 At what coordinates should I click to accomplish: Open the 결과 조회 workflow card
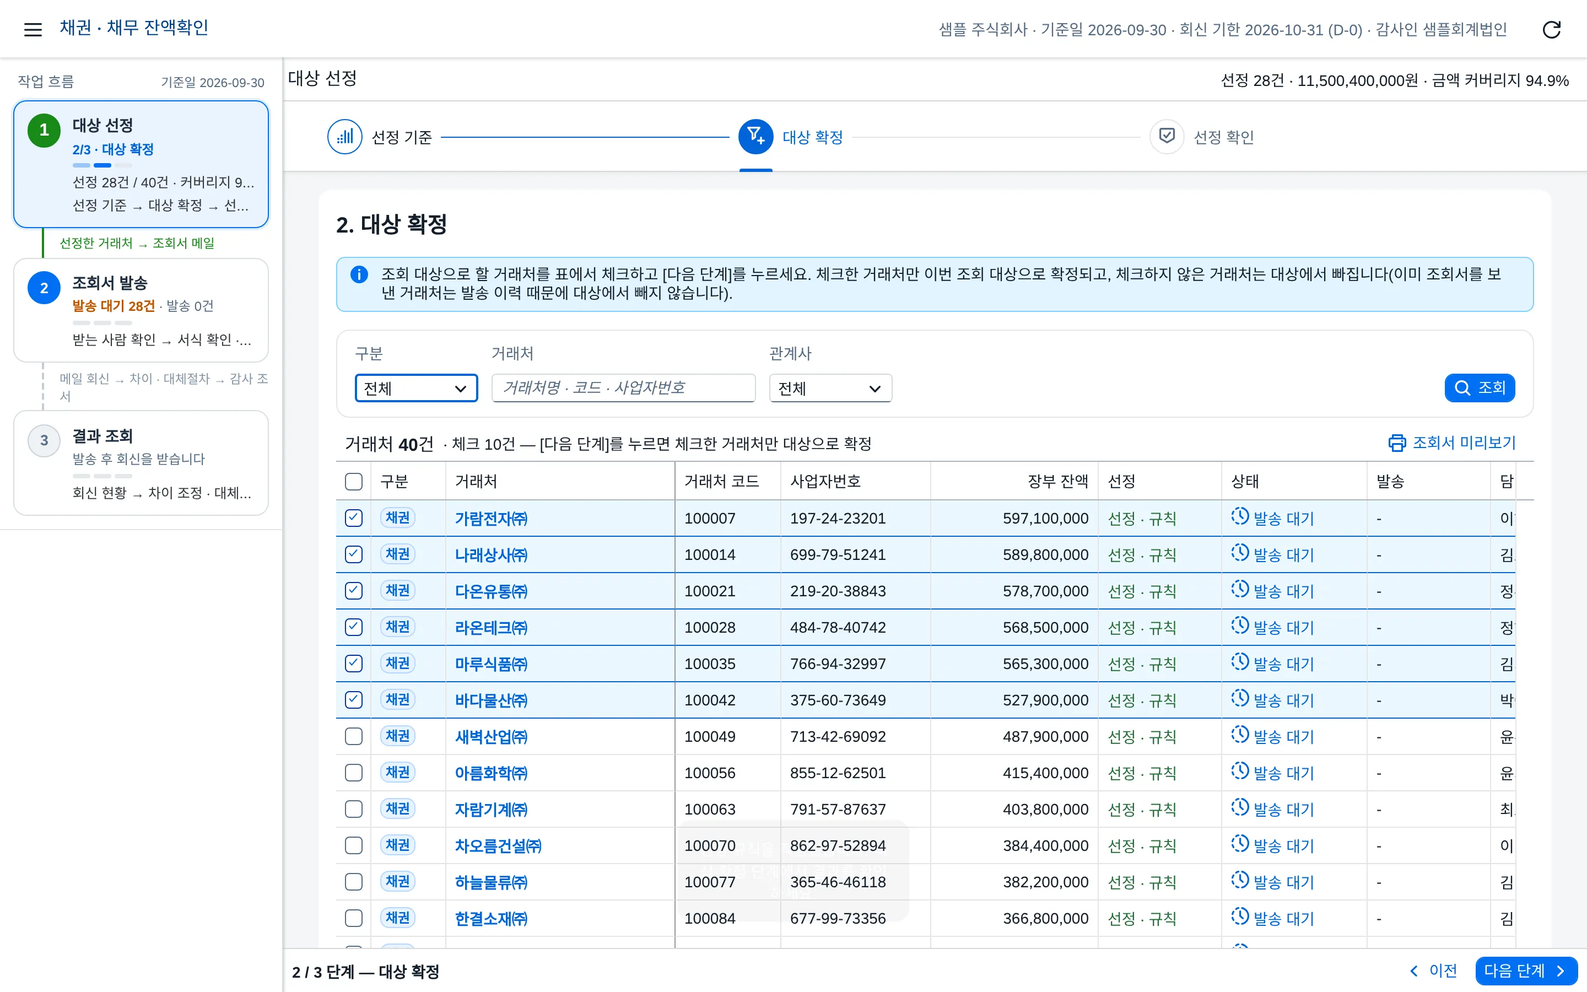point(141,463)
